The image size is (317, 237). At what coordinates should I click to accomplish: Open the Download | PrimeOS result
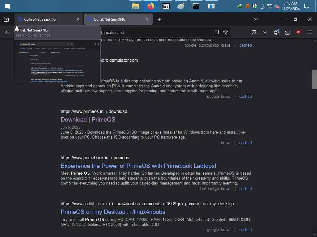[x=88, y=120]
